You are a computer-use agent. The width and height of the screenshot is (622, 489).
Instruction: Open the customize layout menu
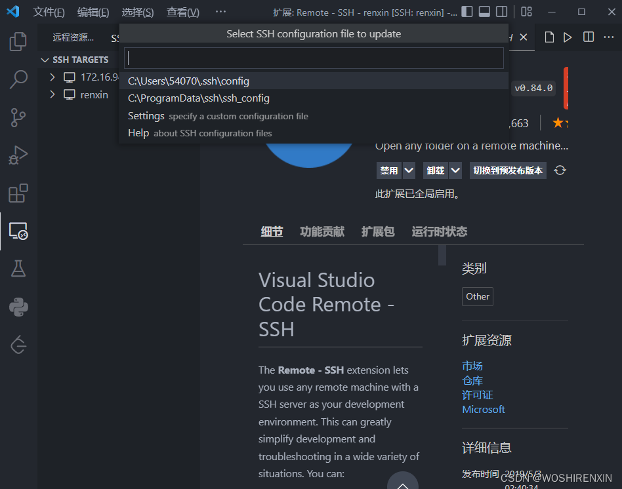(526, 12)
